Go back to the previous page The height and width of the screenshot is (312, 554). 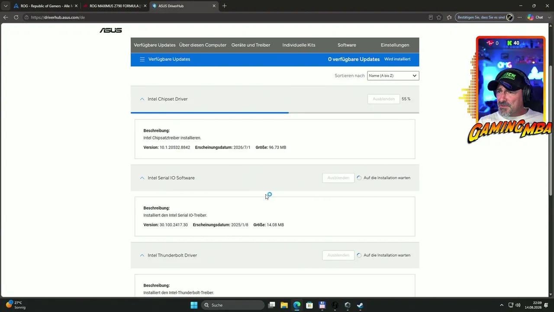point(6,17)
